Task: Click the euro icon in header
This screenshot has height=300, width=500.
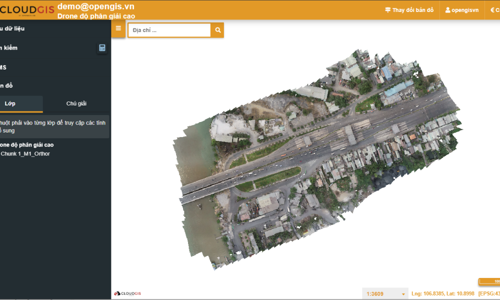Action: (492, 10)
